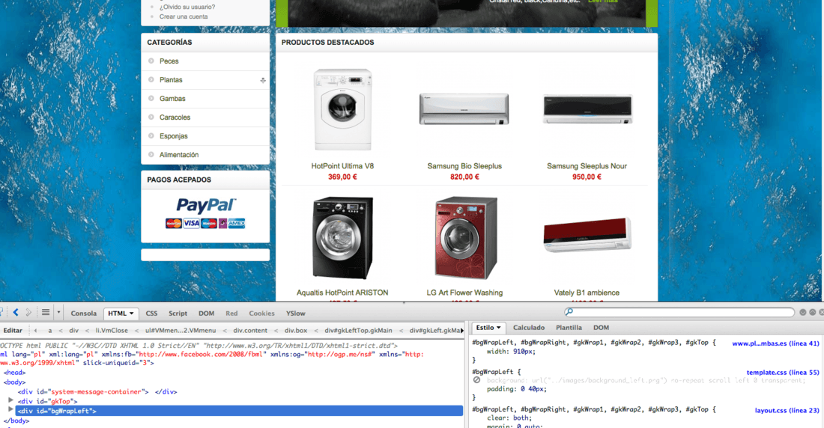Open the Peces category
The image size is (824, 428).
click(x=169, y=61)
